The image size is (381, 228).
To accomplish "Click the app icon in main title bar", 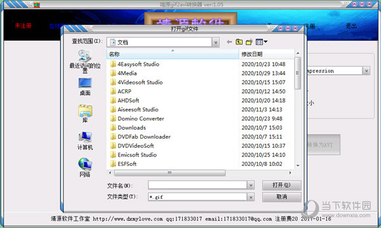I will pyautogui.click(x=37, y=4).
